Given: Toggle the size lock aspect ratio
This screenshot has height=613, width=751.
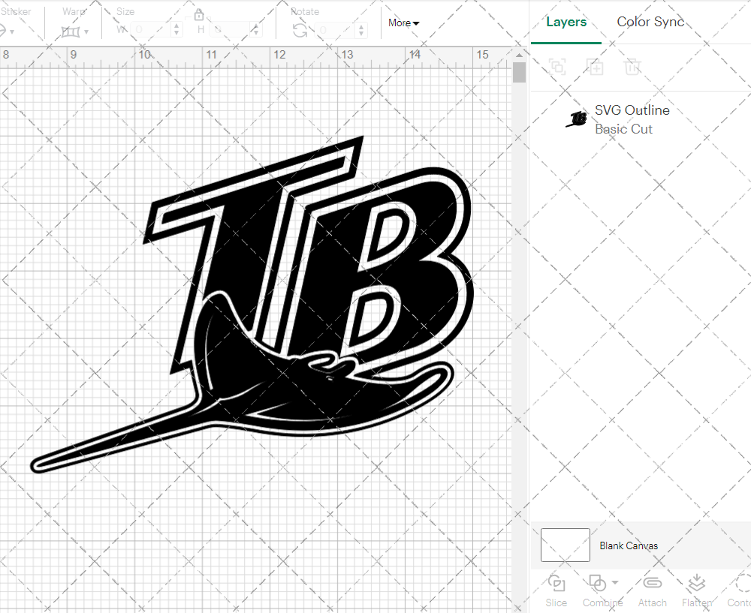Looking at the screenshot, I should click(199, 14).
